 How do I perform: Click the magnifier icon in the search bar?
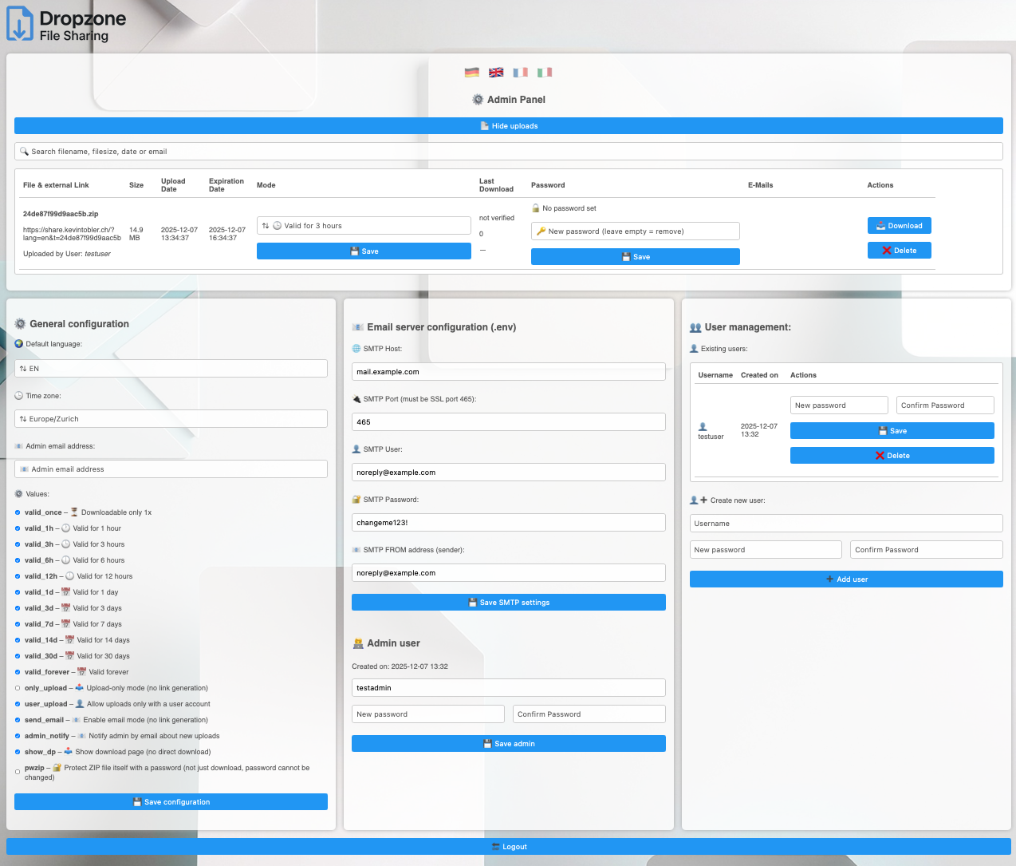23,151
